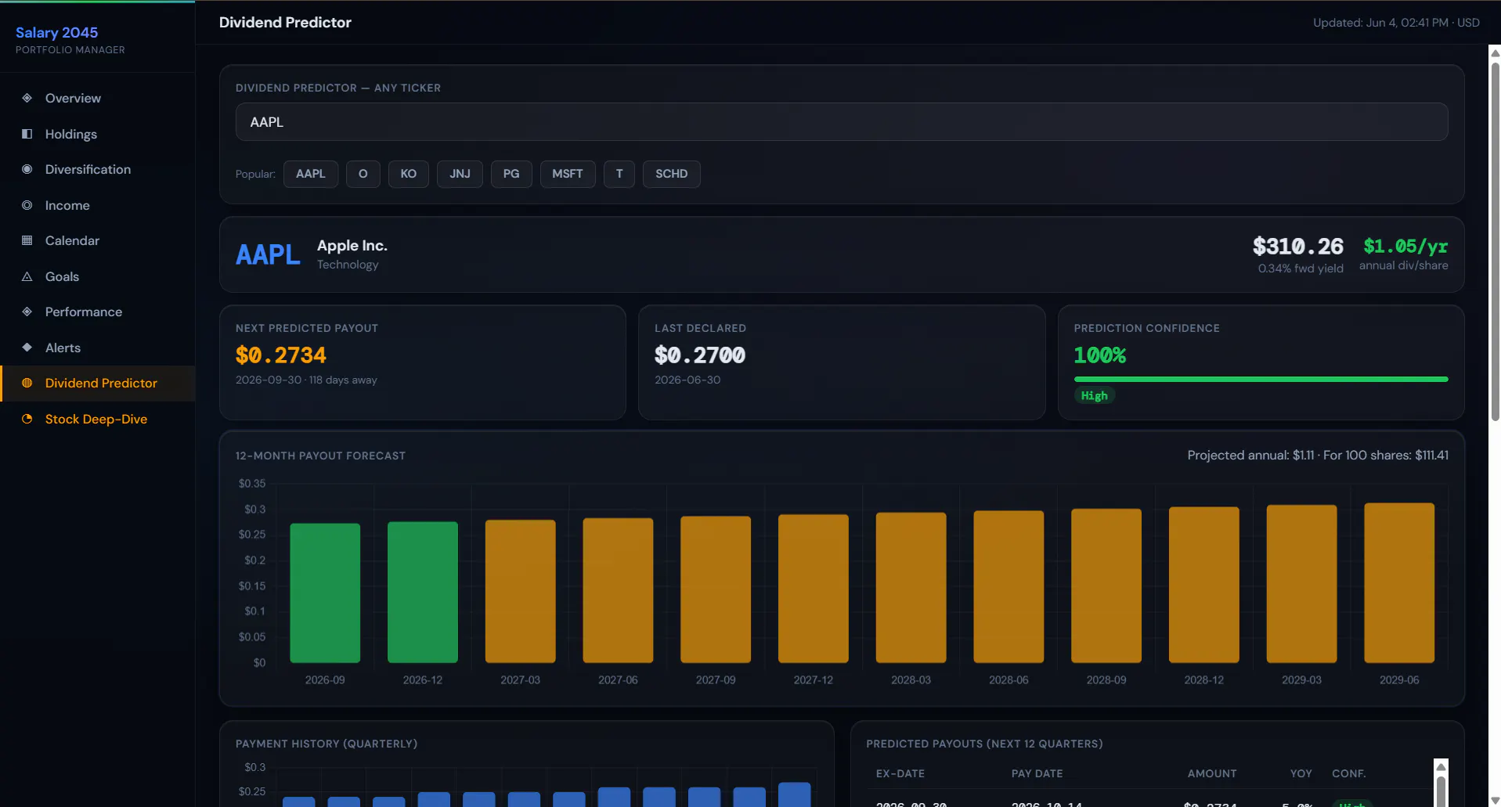
Task: Select JNJ popular ticker chip
Action: point(460,174)
